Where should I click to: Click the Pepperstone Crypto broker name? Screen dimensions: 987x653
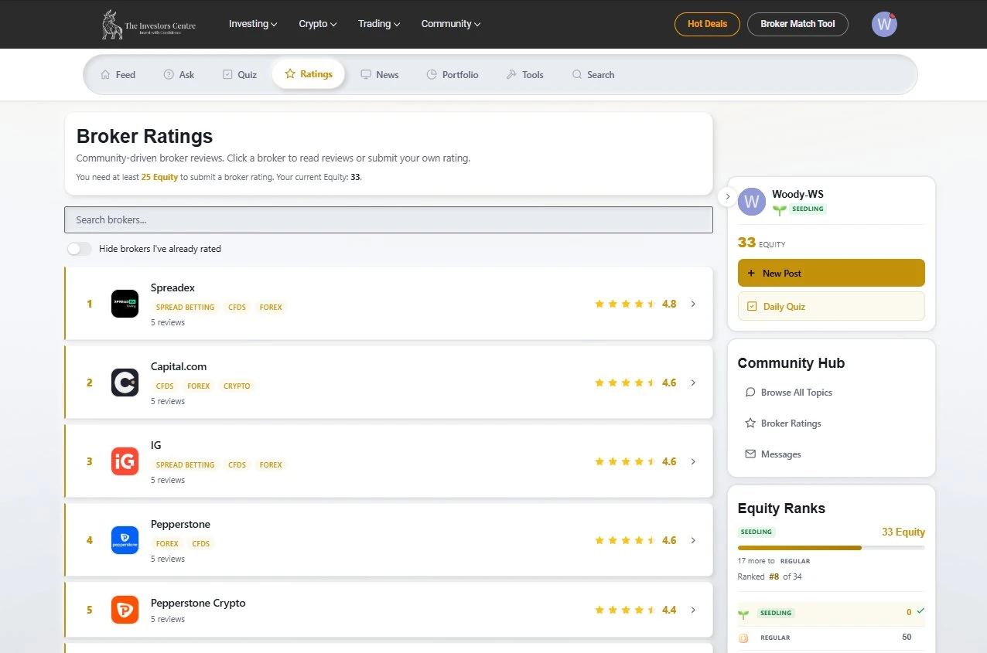coord(198,603)
